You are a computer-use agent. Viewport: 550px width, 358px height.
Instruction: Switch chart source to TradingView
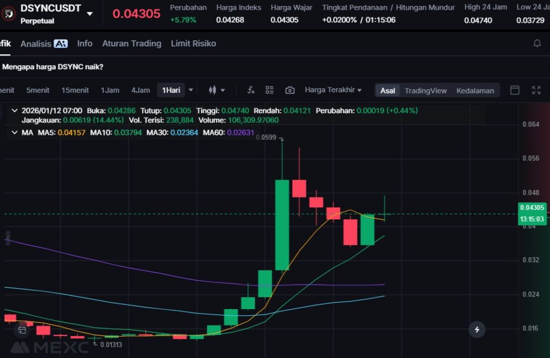(x=425, y=90)
